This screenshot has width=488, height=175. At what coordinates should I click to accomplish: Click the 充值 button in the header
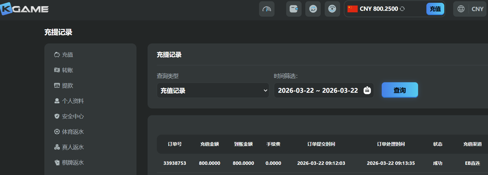coord(435,9)
